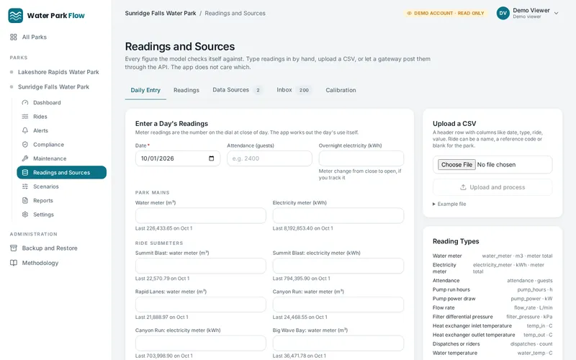Click Summit Blast electricity meter field
The image size is (576, 360).
point(338,266)
